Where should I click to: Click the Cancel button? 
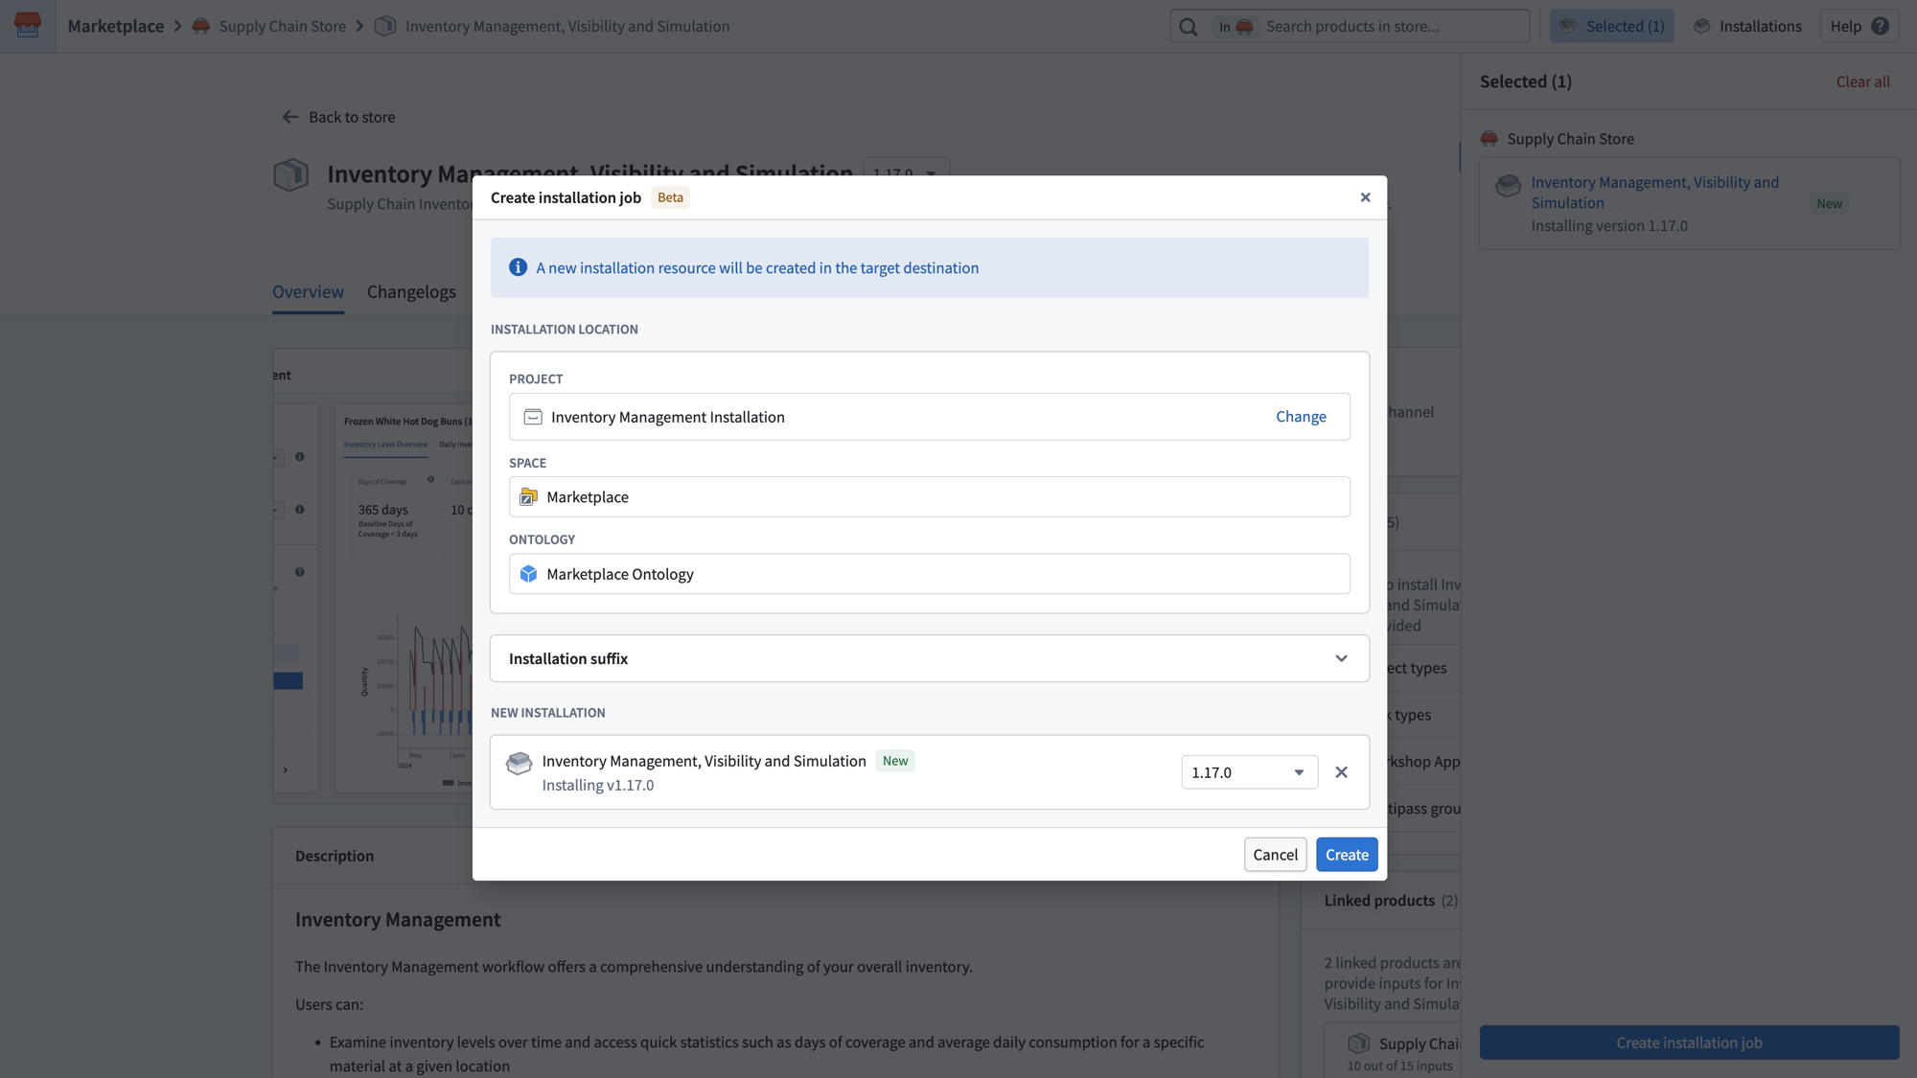click(x=1275, y=855)
